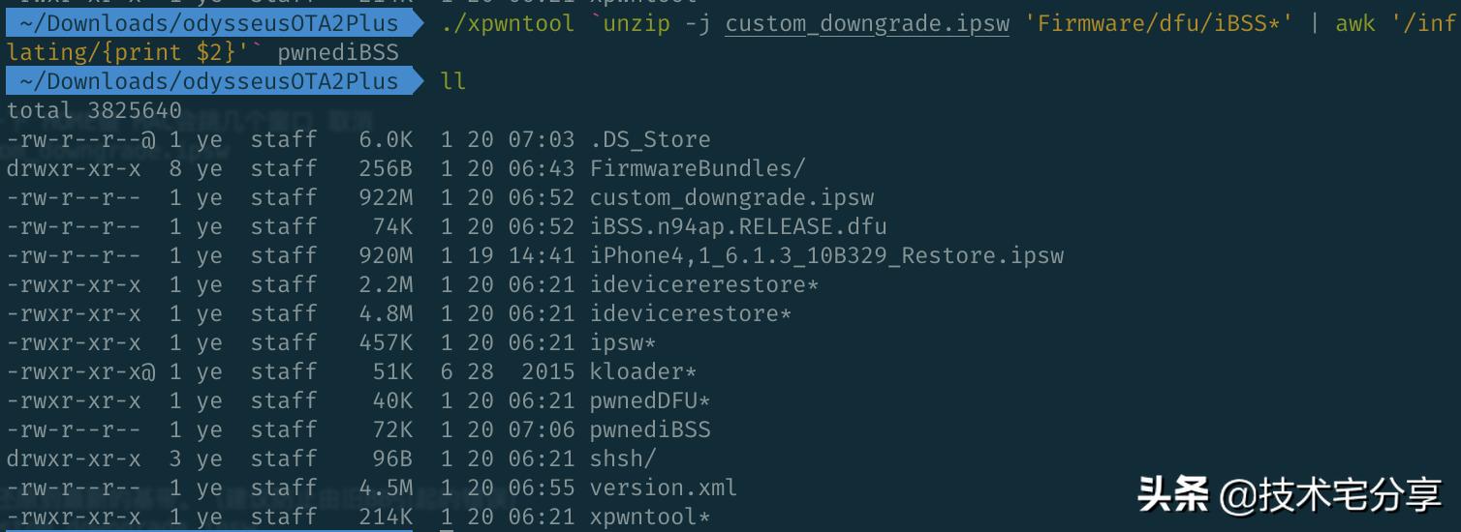Click the ./xpwntool command text at top

coord(507,23)
